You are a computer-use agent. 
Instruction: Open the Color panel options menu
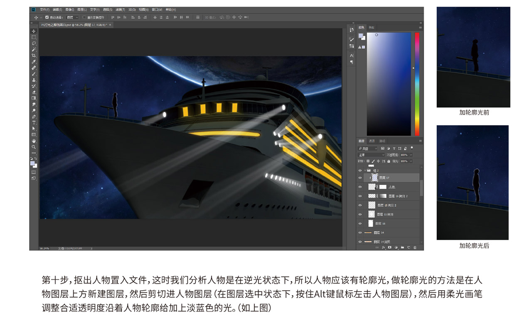tap(421, 27)
